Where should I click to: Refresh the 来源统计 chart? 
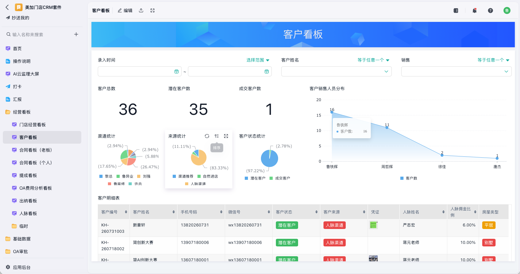[x=207, y=136]
